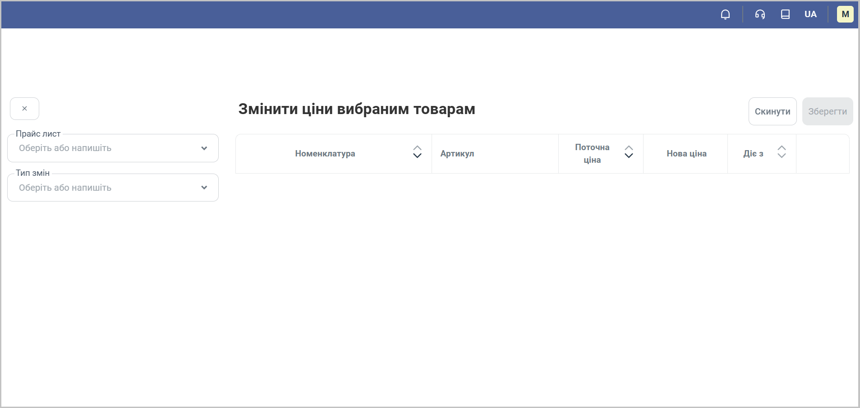The height and width of the screenshot is (408, 860).
Task: Select the Нова ціна column header
Action: tap(686, 154)
